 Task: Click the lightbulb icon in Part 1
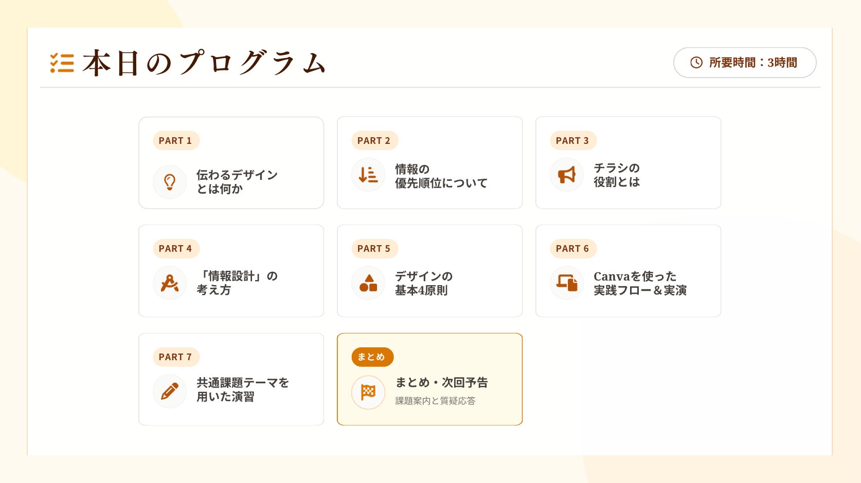[x=170, y=182]
